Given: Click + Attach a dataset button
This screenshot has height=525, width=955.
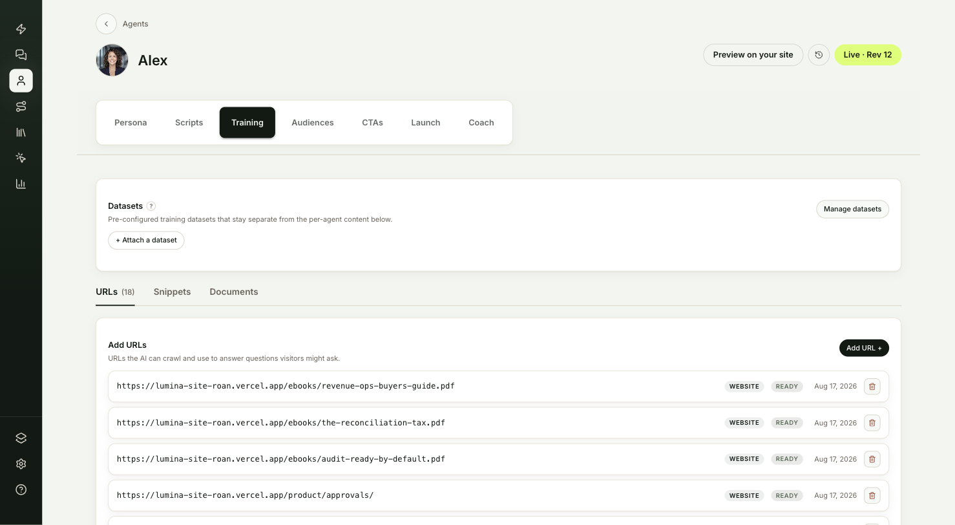Looking at the screenshot, I should pos(146,241).
